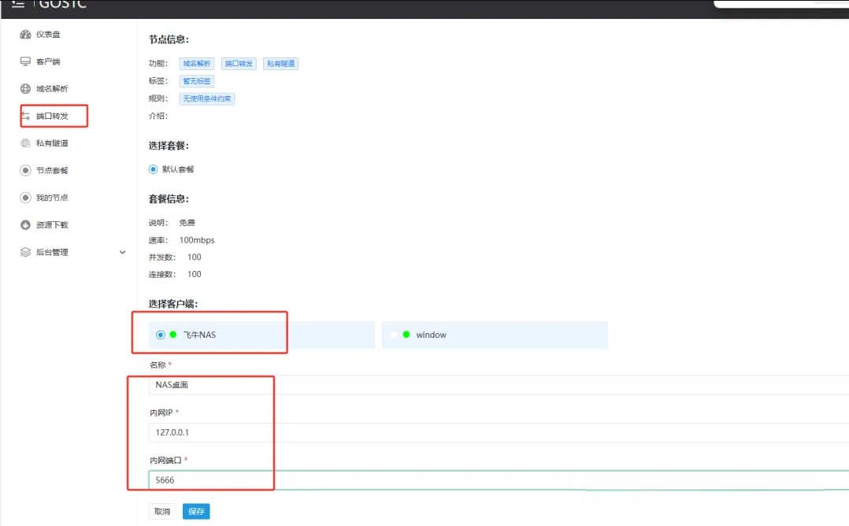Select the 飞牛NAS client radio option
Image resolution: width=849 pixels, height=526 pixels.
click(x=161, y=335)
